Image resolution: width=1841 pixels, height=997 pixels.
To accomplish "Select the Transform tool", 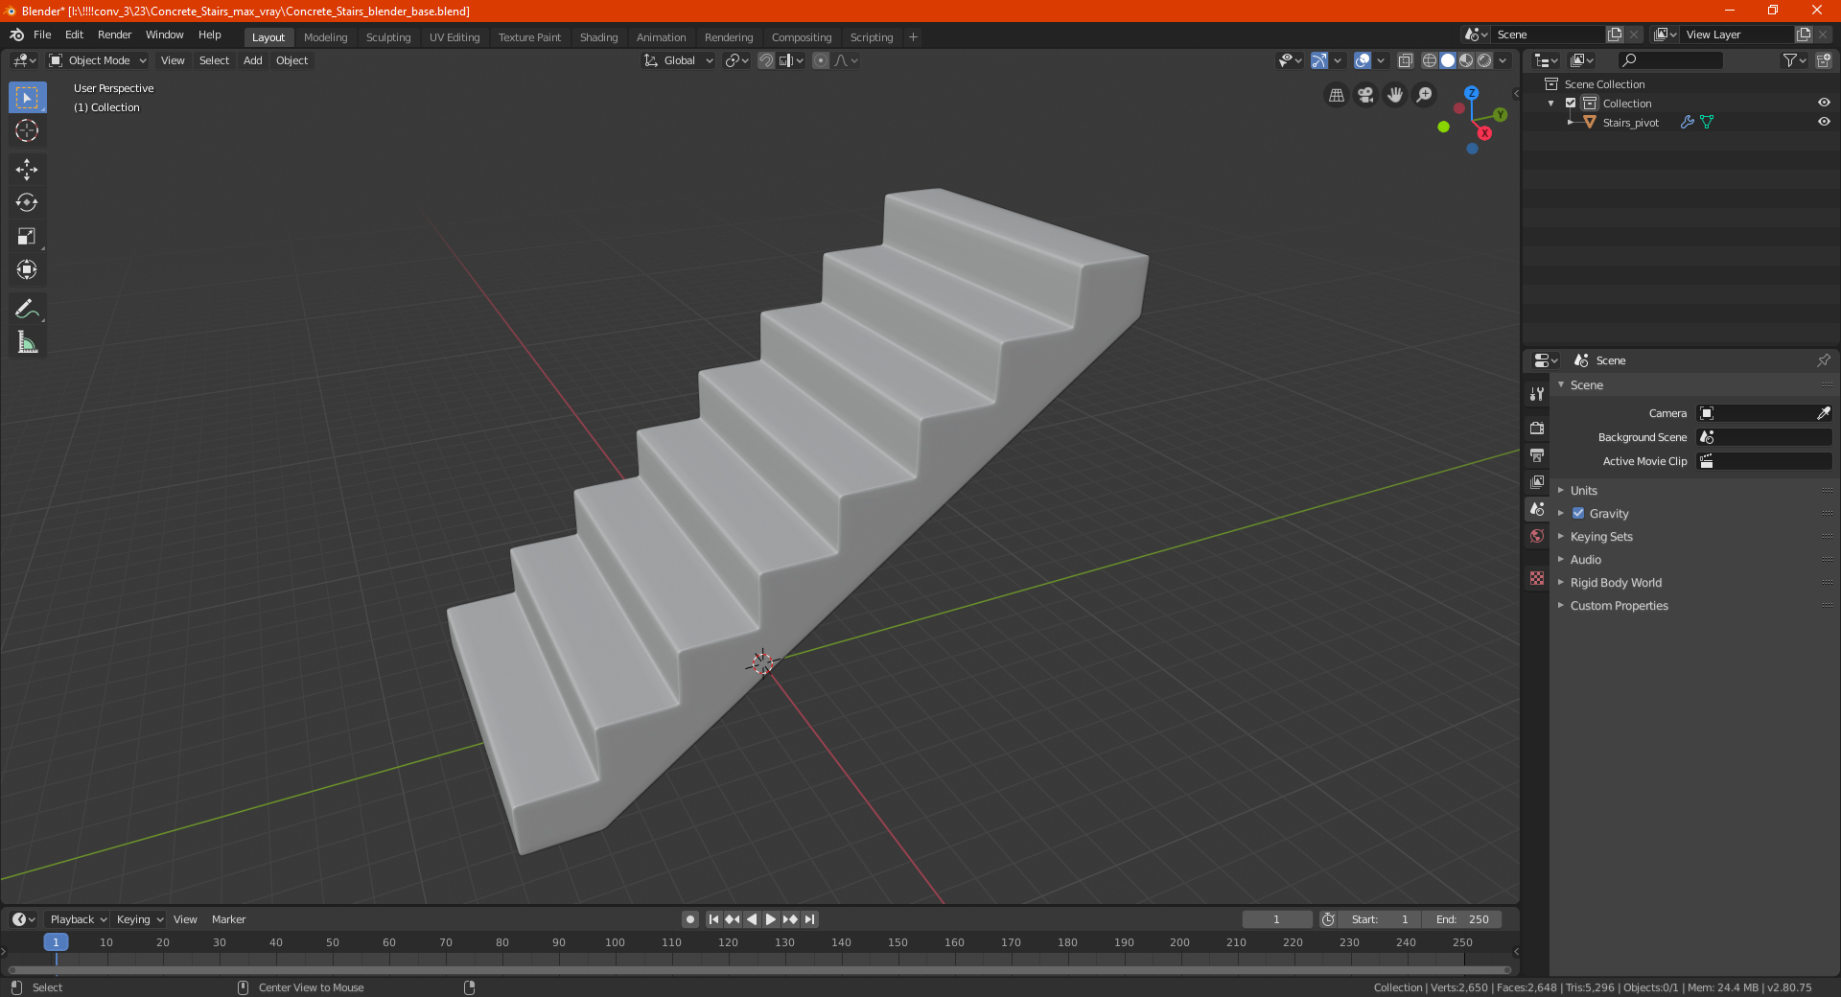I will (x=27, y=269).
